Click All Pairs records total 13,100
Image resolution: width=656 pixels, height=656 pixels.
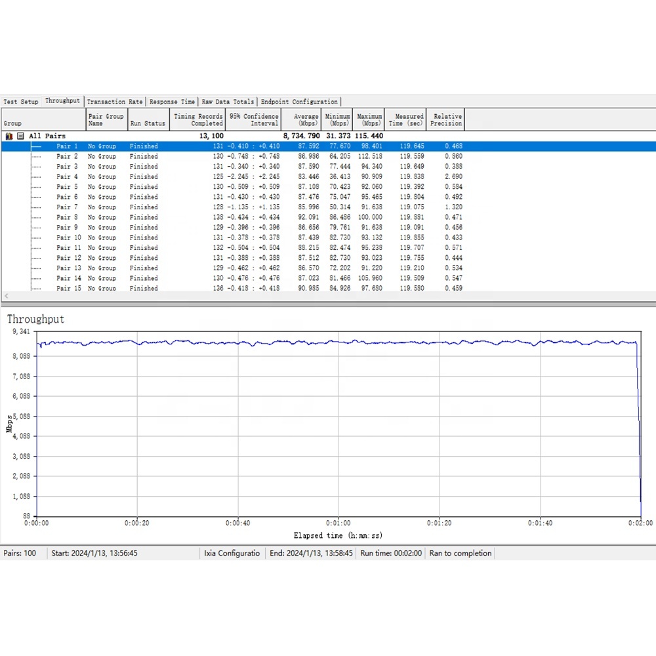pos(211,136)
